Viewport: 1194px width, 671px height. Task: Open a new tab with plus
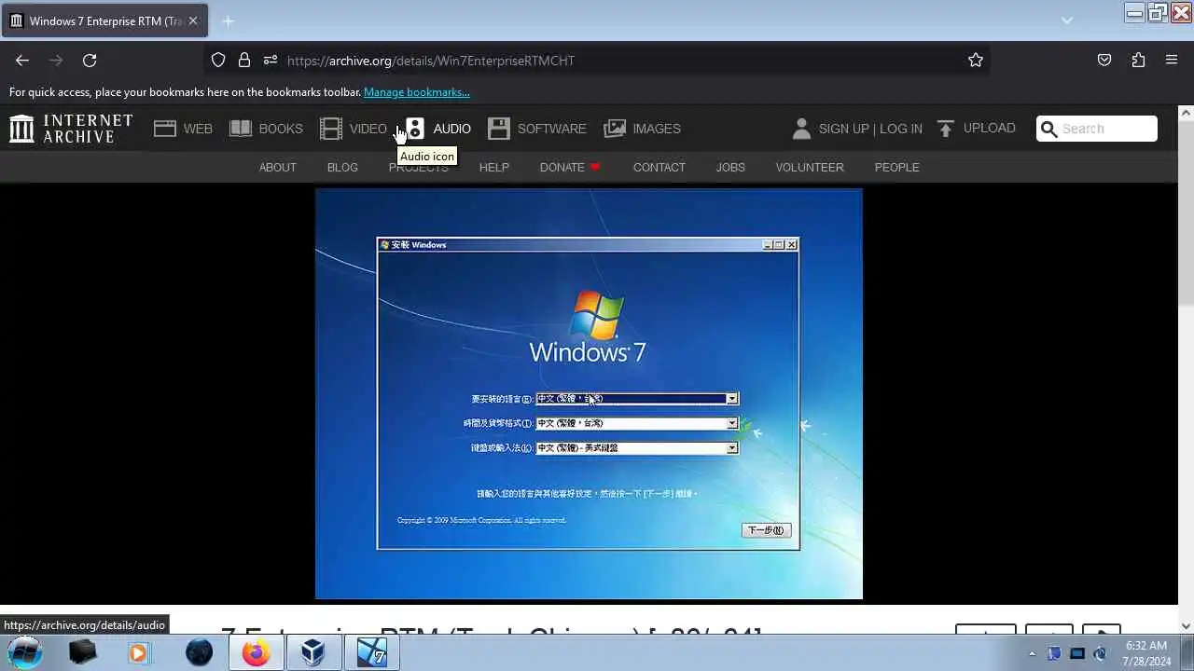[x=228, y=21]
